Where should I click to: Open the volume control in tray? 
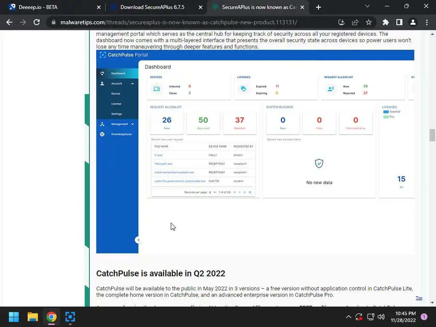pos(381,317)
